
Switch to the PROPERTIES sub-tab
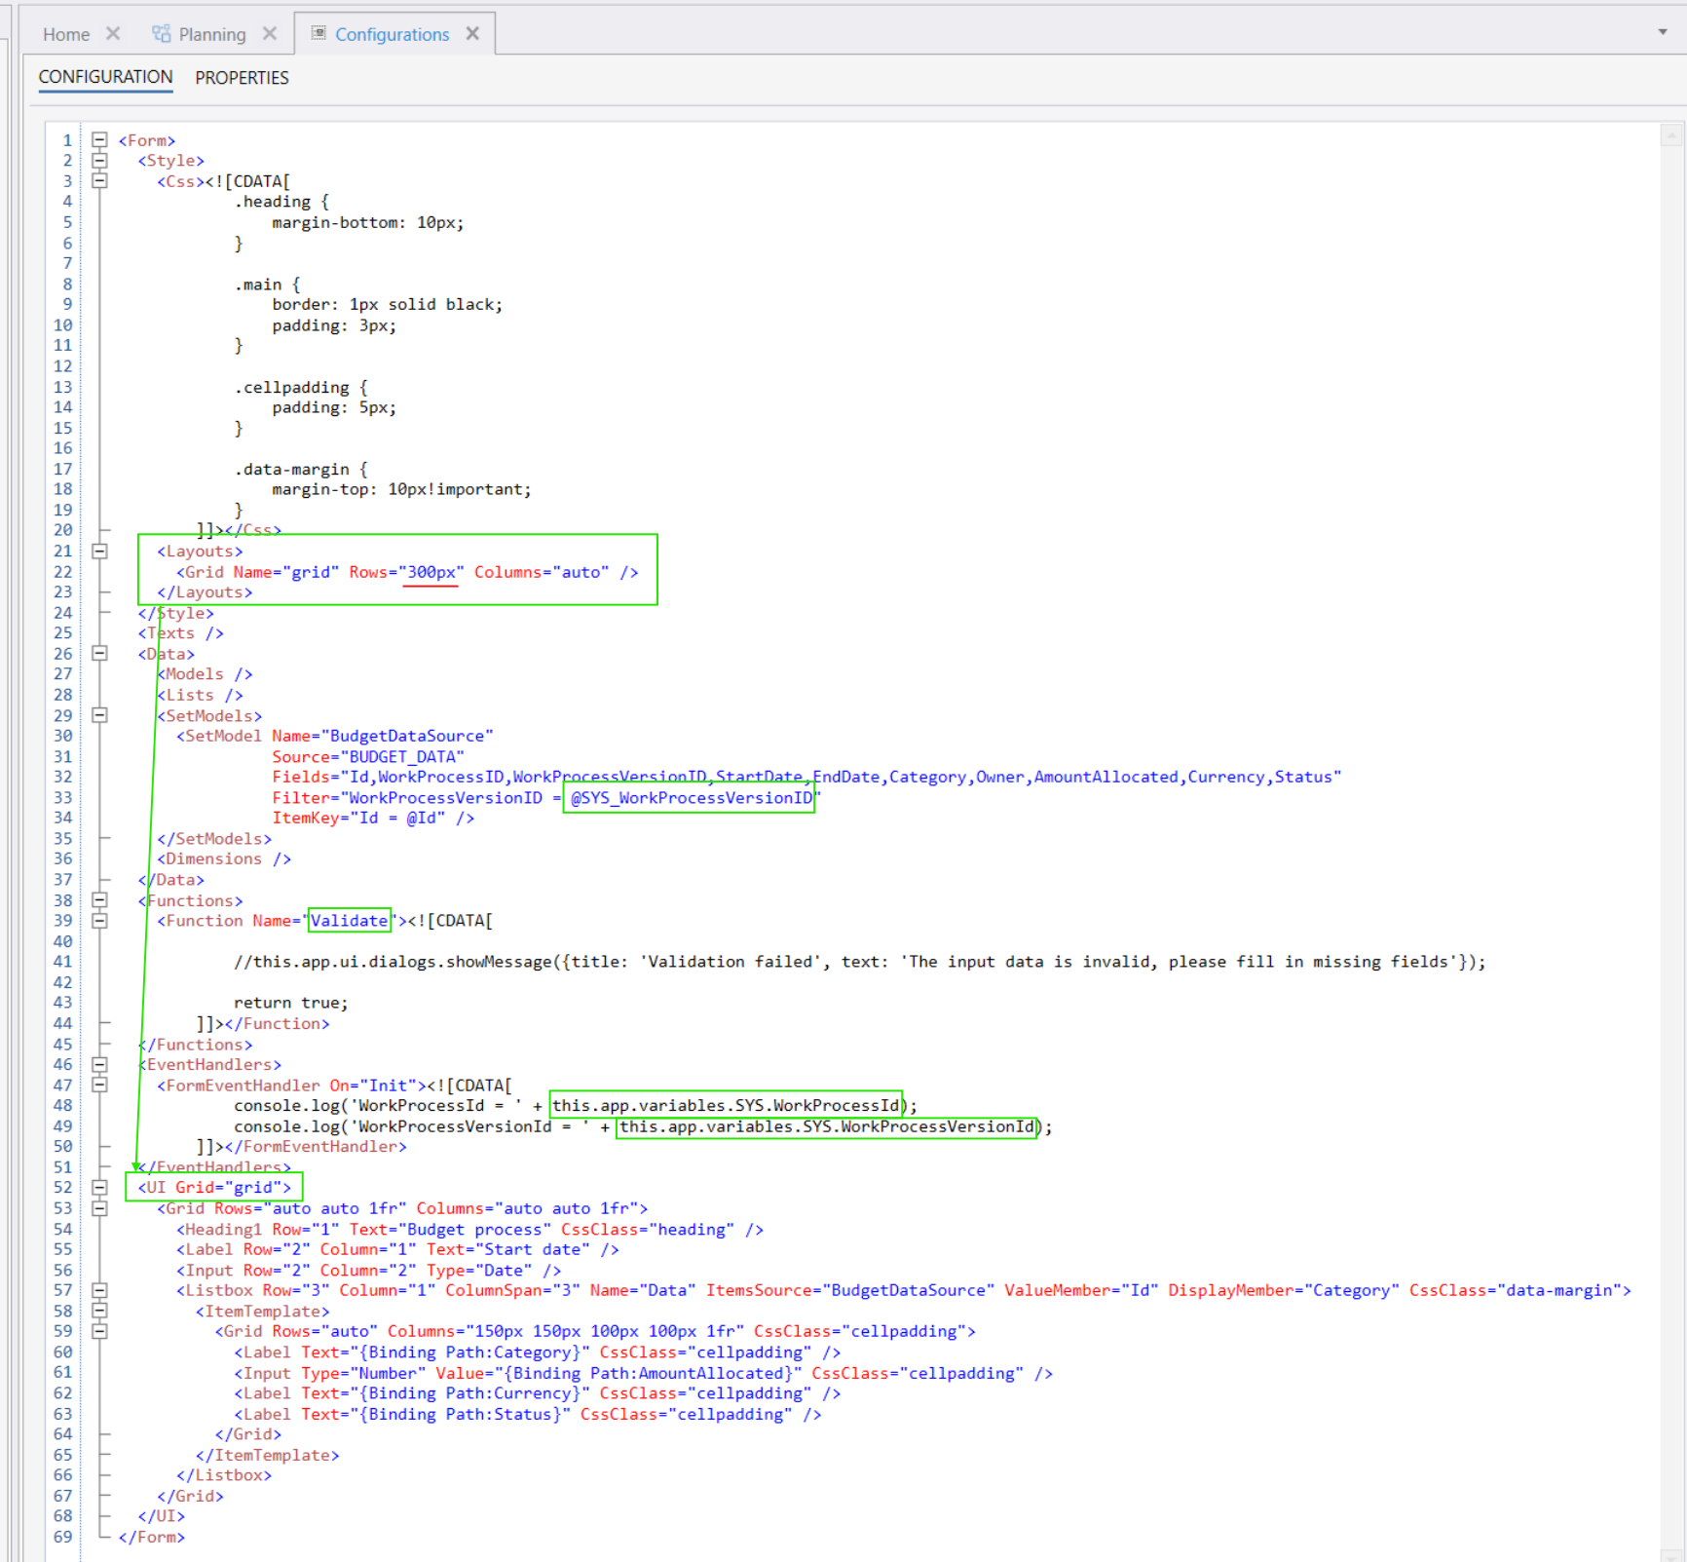[242, 77]
